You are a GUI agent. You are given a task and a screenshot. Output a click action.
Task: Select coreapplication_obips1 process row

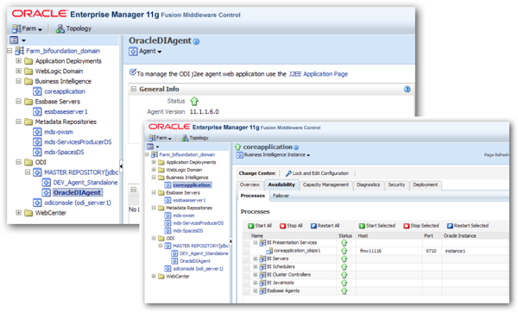376,251
